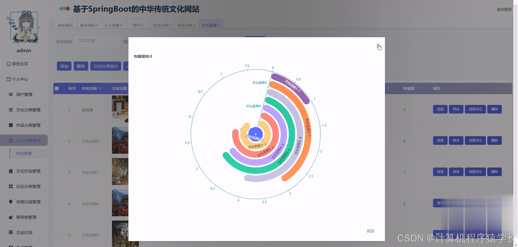
Task: Select the 项目主页 home icon in sidebar
Action: (8, 64)
